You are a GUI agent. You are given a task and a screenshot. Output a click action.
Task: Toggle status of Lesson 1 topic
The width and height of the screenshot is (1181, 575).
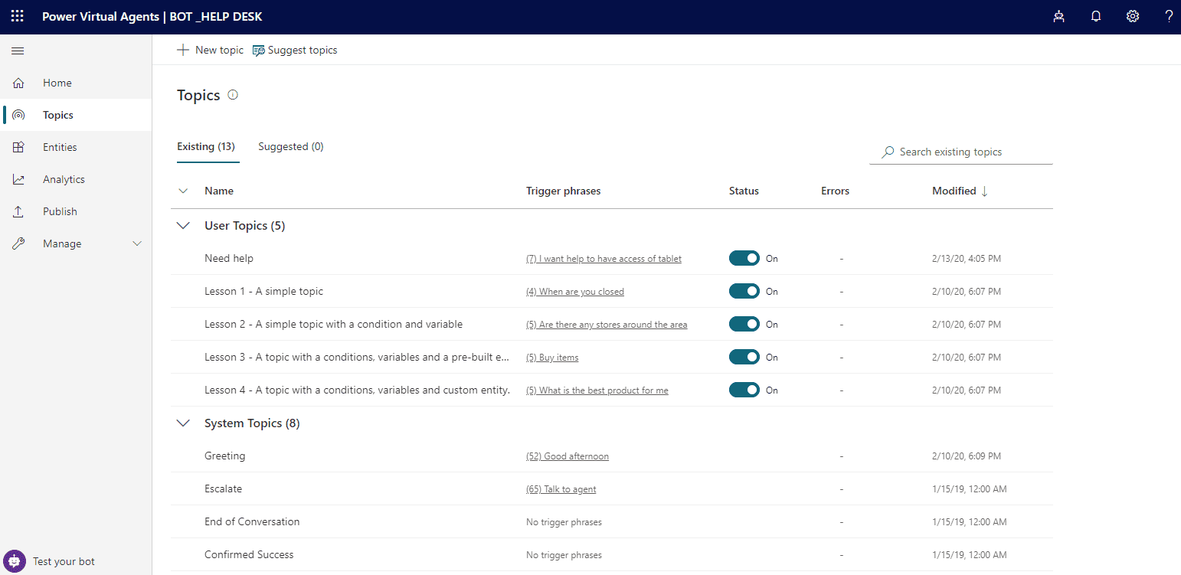tap(744, 291)
